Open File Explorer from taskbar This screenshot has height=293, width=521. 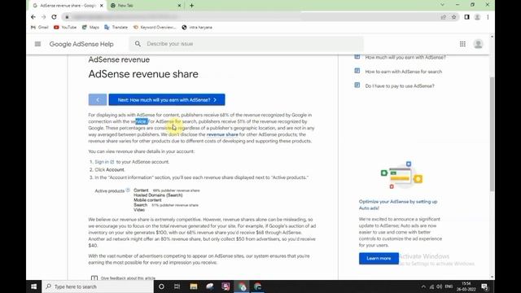[x=194, y=286]
